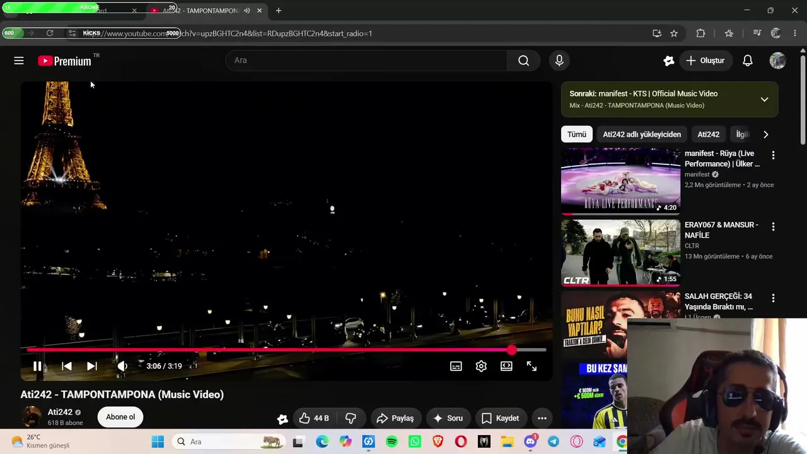
Task: Focus the Ara search field
Action: (x=366, y=61)
